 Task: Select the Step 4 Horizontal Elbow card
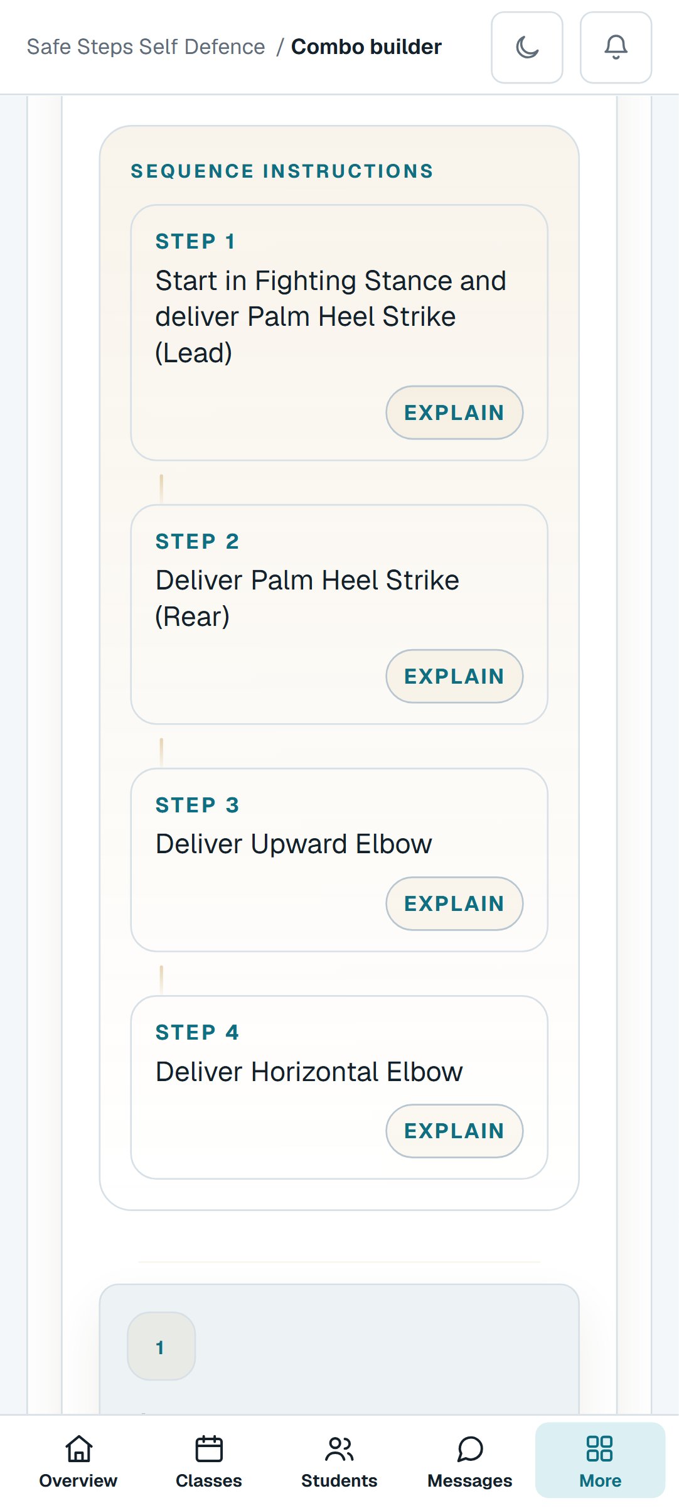coord(339,1087)
